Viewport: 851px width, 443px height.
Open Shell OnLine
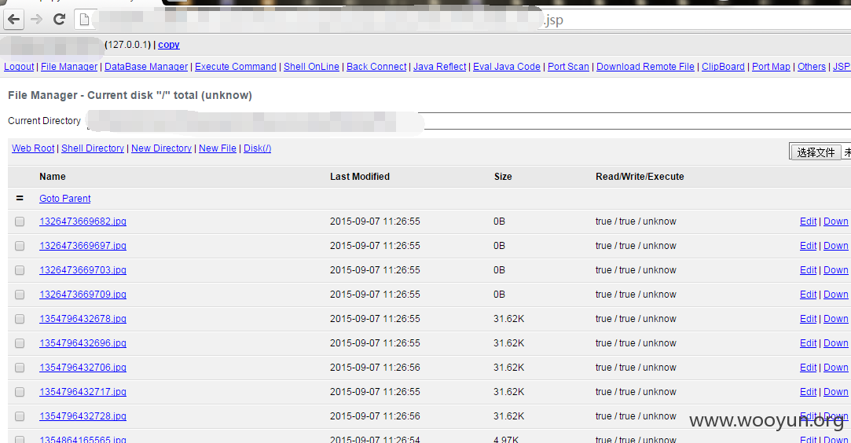point(311,67)
